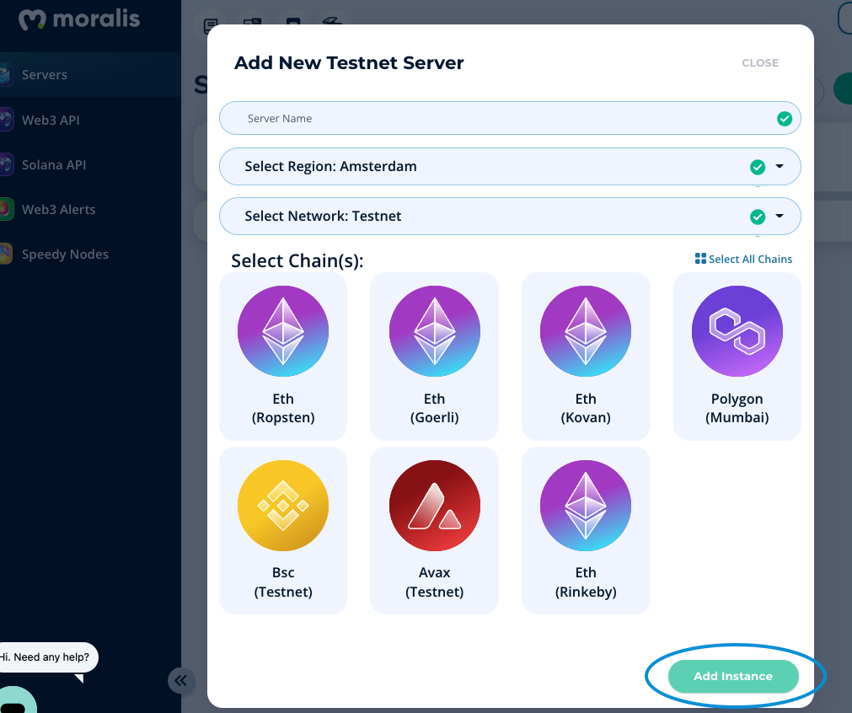The width and height of the screenshot is (852, 713).
Task: Open Web3 API in sidebar
Action: tap(90, 120)
